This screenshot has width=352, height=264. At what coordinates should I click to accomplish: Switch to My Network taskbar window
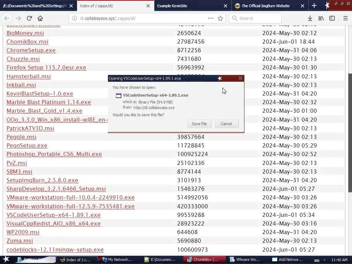(x=119, y=260)
